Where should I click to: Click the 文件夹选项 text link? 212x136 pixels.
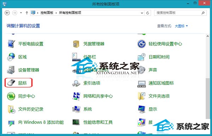point(159,96)
